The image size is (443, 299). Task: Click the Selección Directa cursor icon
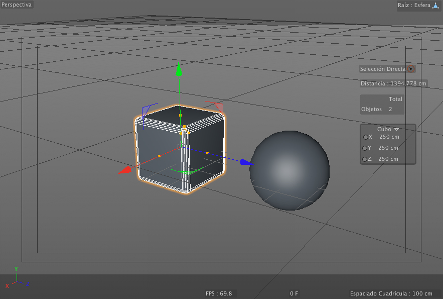click(411, 69)
